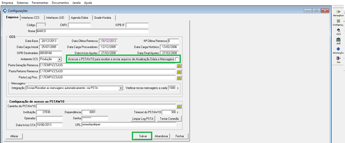Click the Testar Conexão button
345x143 pixels.
[169, 119]
